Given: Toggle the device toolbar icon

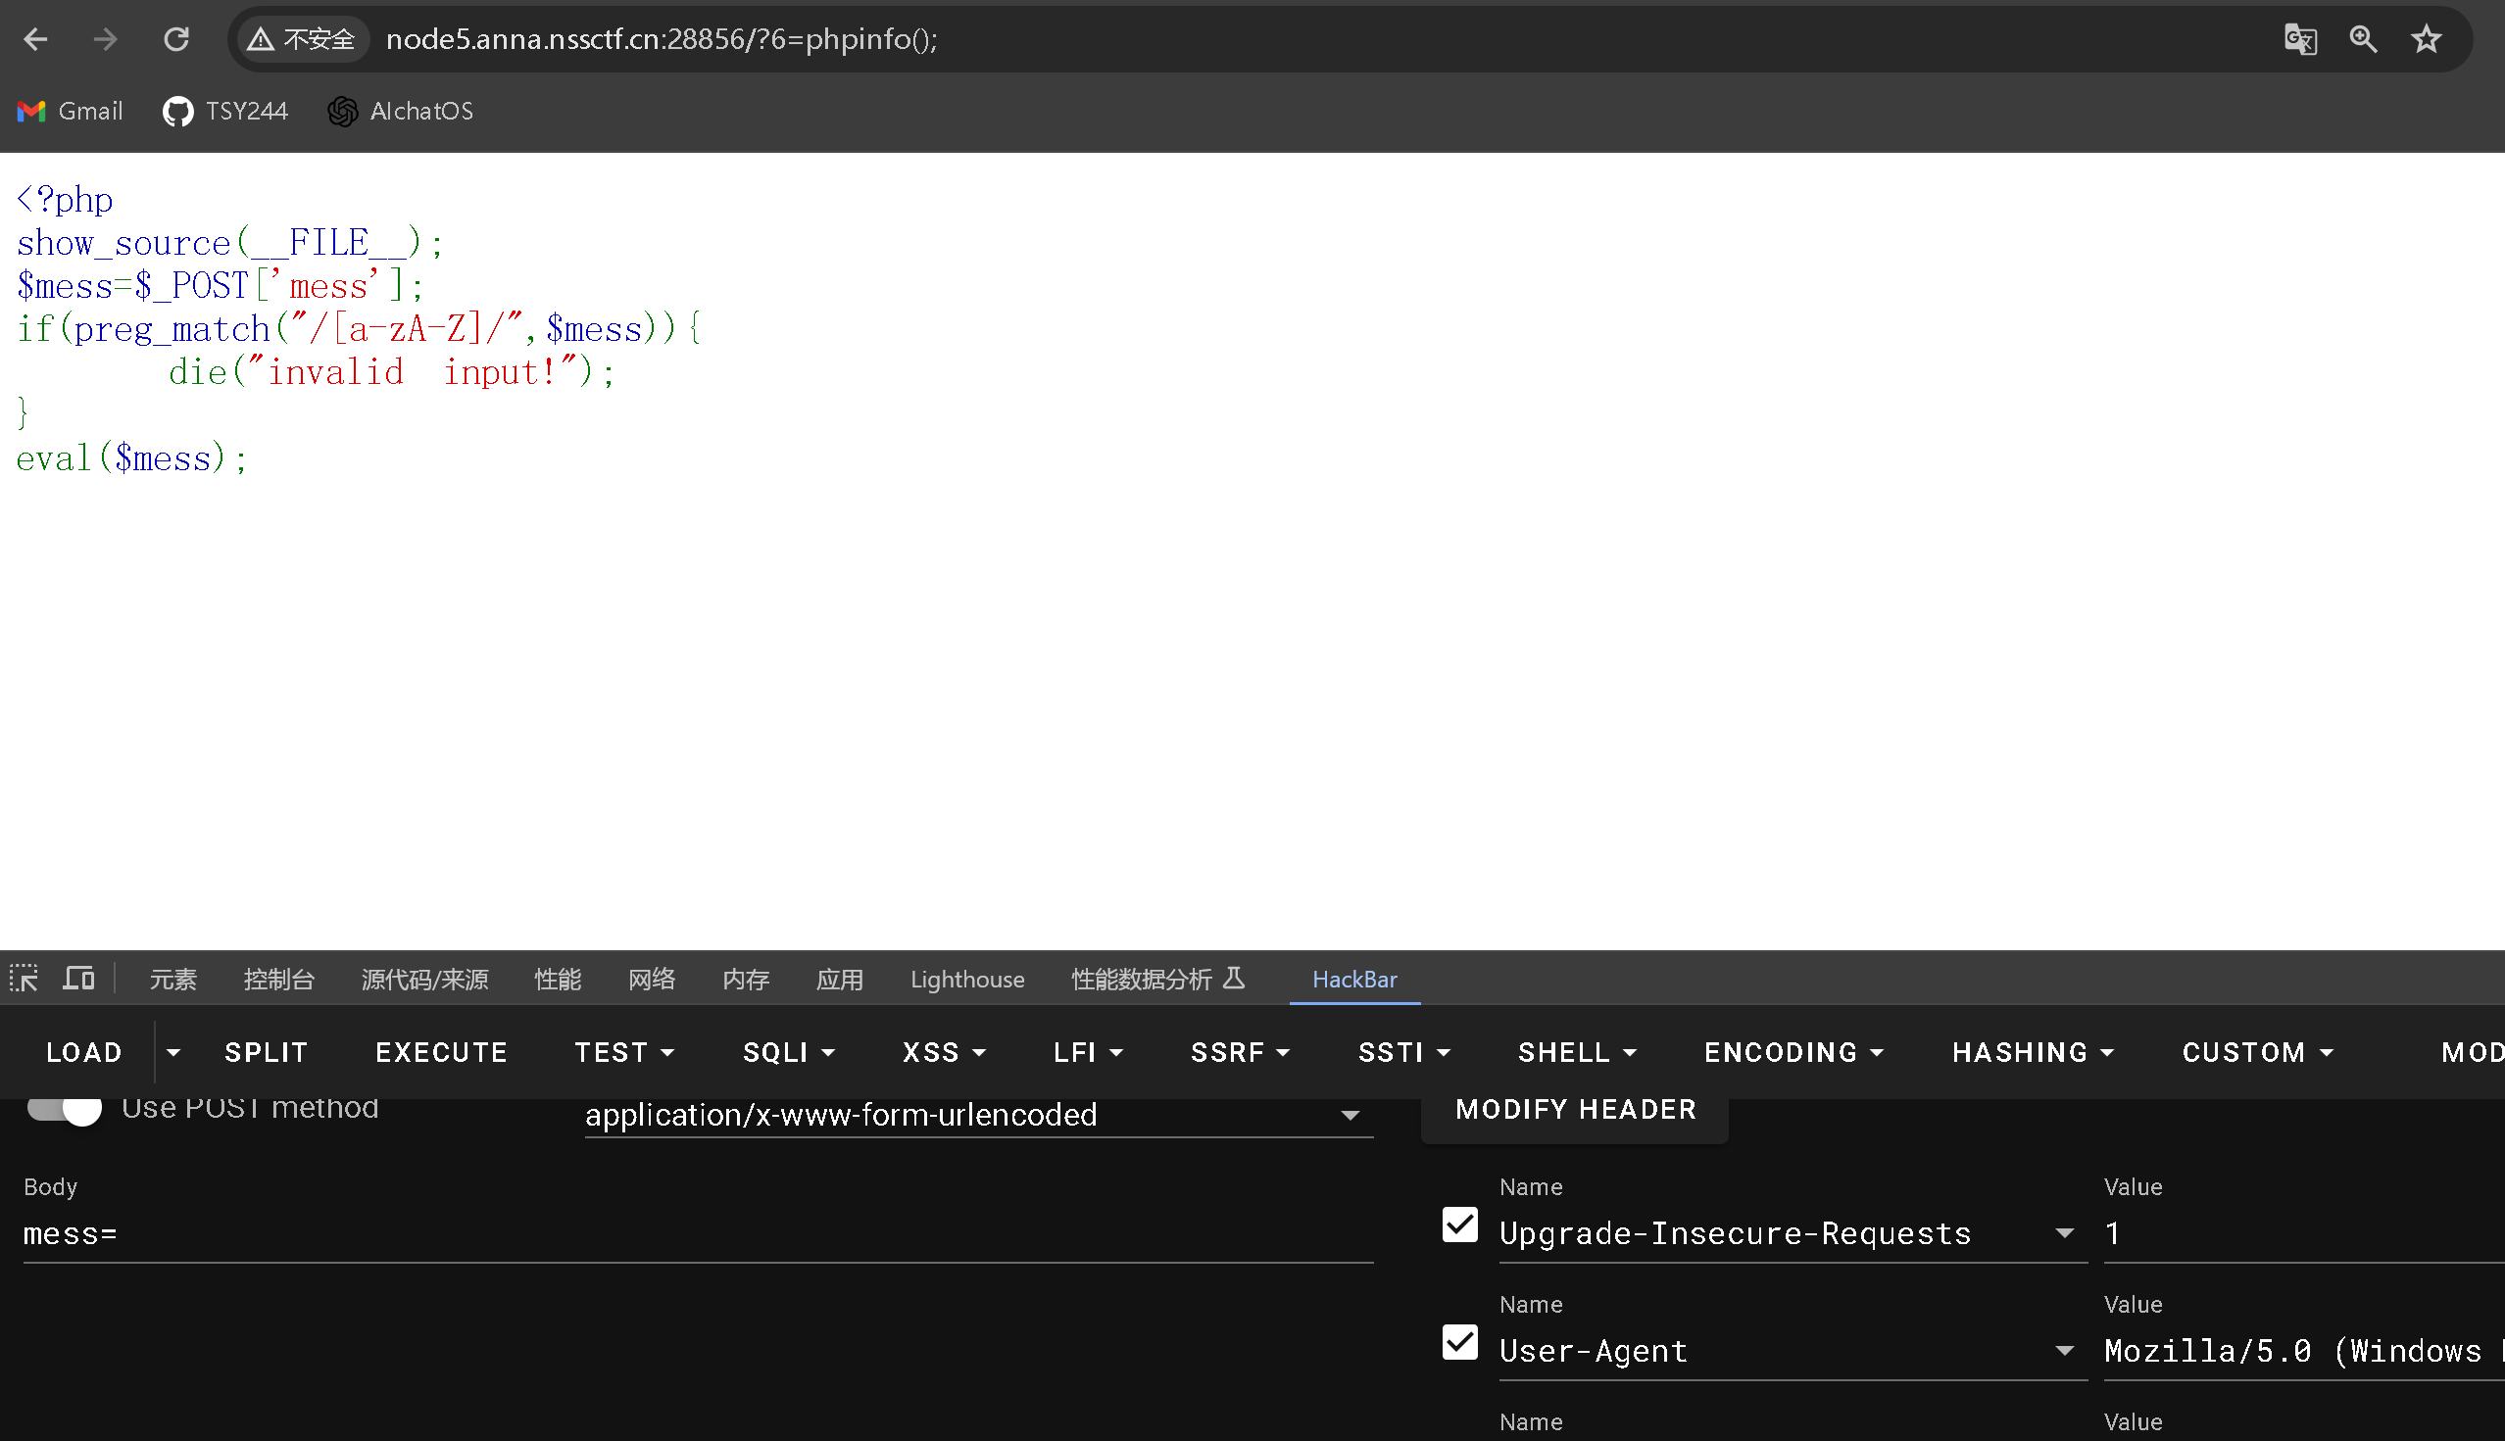Looking at the screenshot, I should (78, 979).
